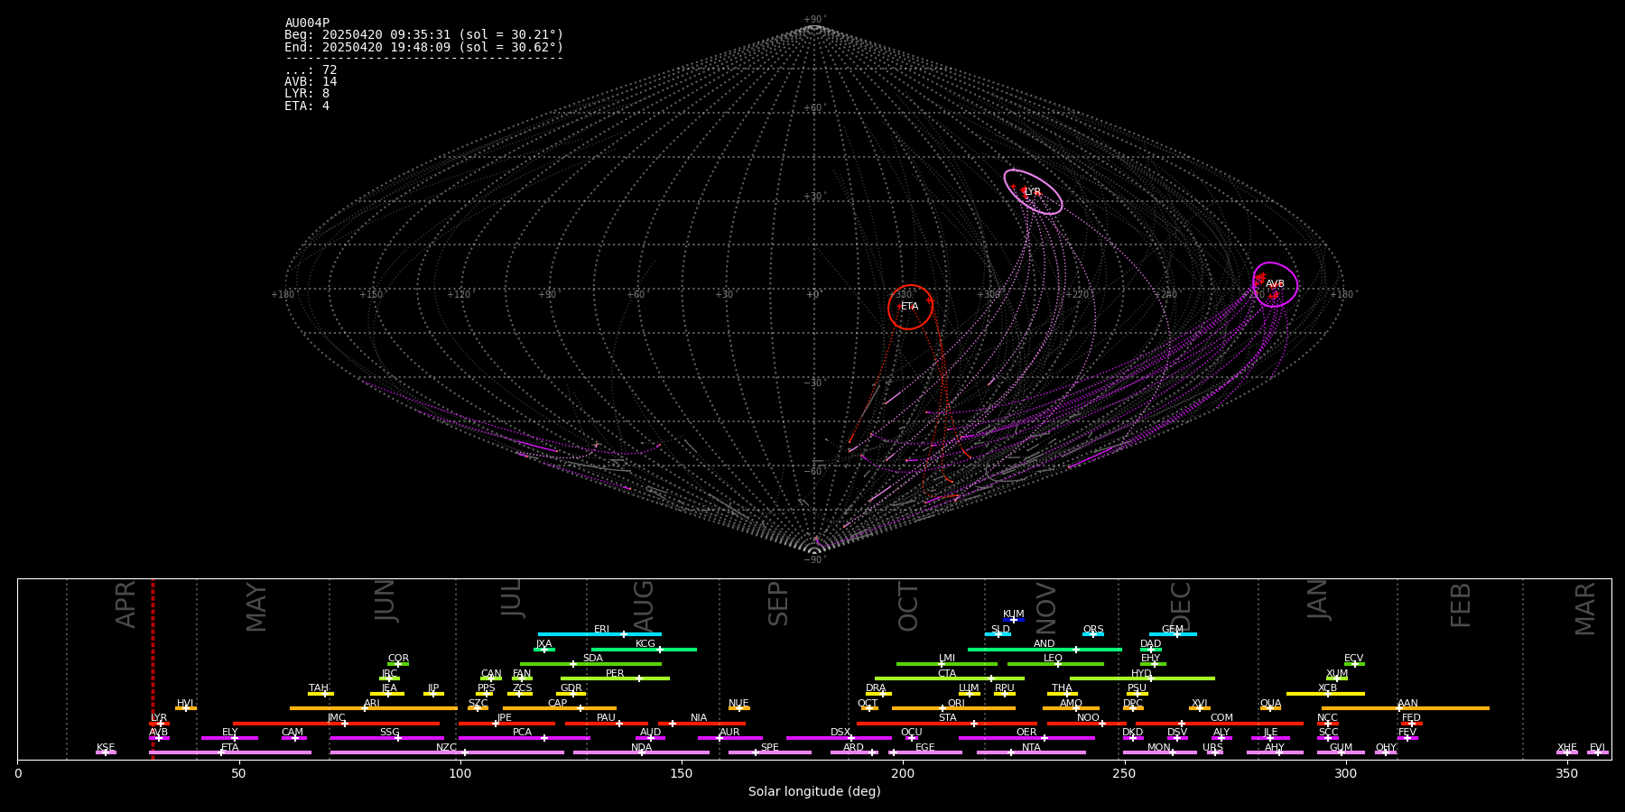Click the ECV shower bar in timeline
Screen dimensions: 1625x812
coord(1354,664)
